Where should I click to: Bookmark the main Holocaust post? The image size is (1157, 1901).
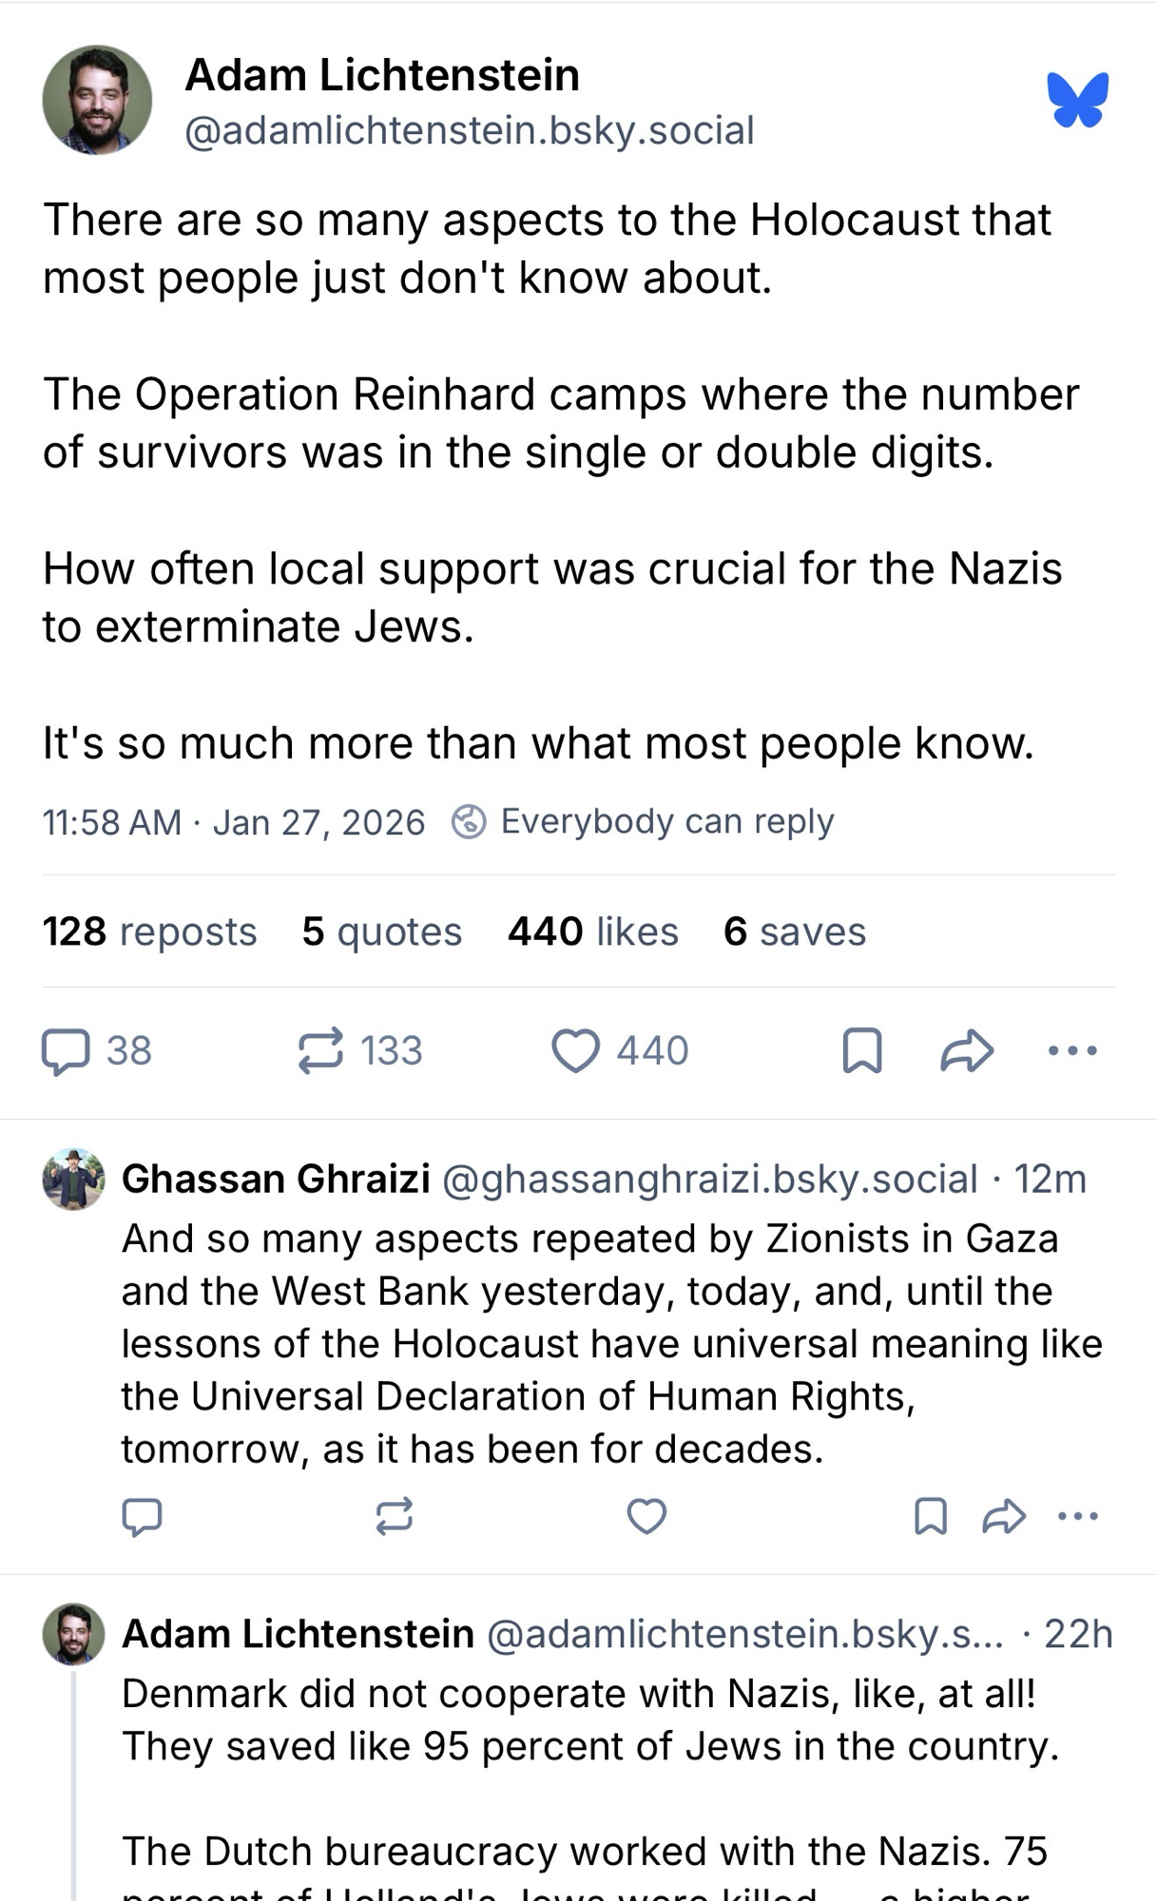pyautogui.click(x=862, y=1051)
